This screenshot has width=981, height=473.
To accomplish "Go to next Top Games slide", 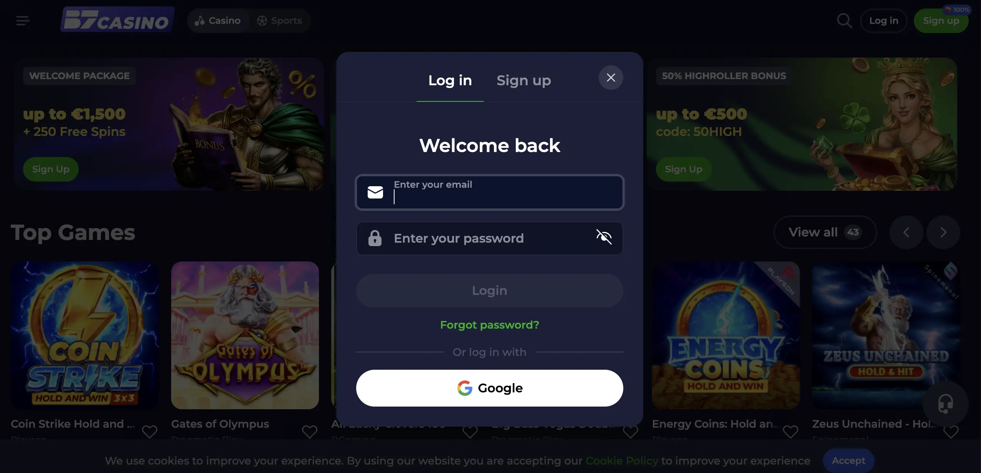I will (x=943, y=232).
